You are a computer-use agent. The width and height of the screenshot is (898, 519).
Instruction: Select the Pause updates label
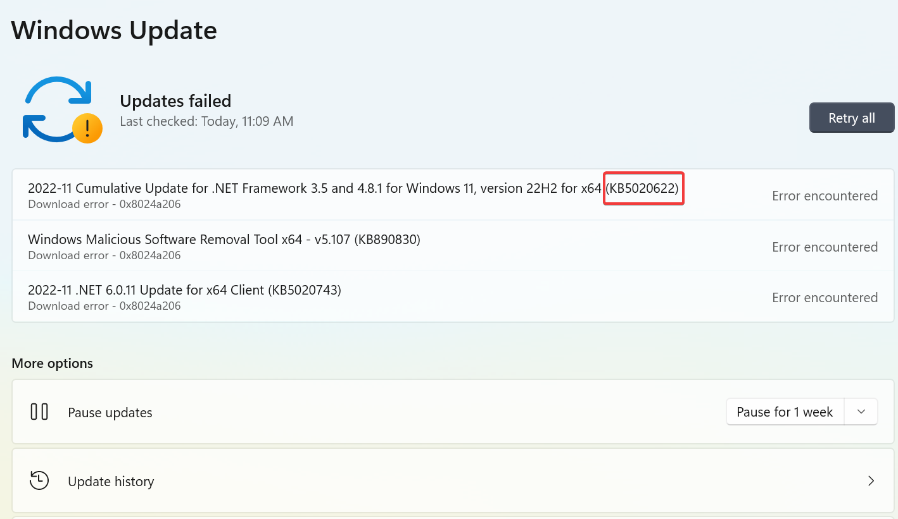click(110, 413)
